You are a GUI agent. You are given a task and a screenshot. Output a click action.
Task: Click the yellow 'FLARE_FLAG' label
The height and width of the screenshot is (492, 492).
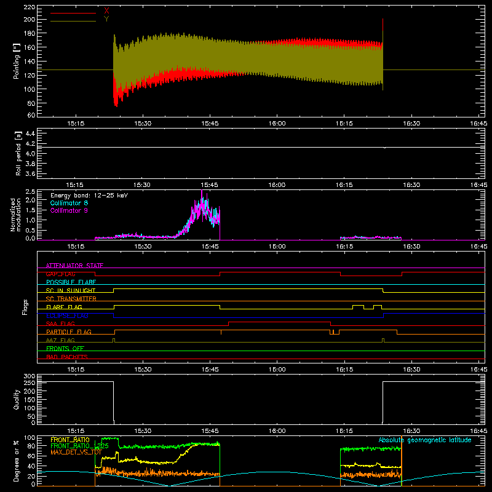click(64, 307)
